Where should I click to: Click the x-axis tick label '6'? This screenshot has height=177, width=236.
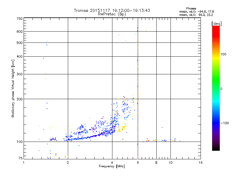pos(138,163)
